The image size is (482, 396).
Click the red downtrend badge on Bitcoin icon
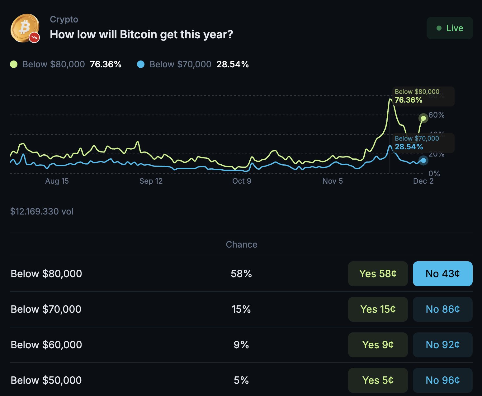click(35, 37)
